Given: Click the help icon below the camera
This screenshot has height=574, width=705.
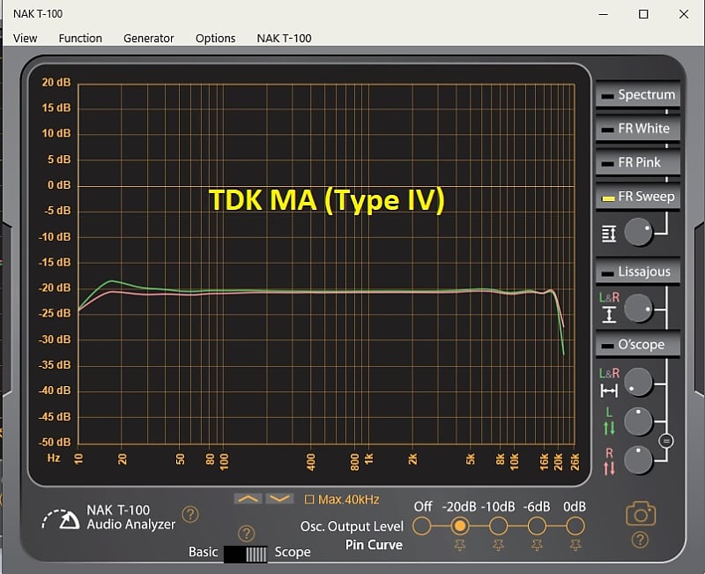Looking at the screenshot, I should pos(640,540).
